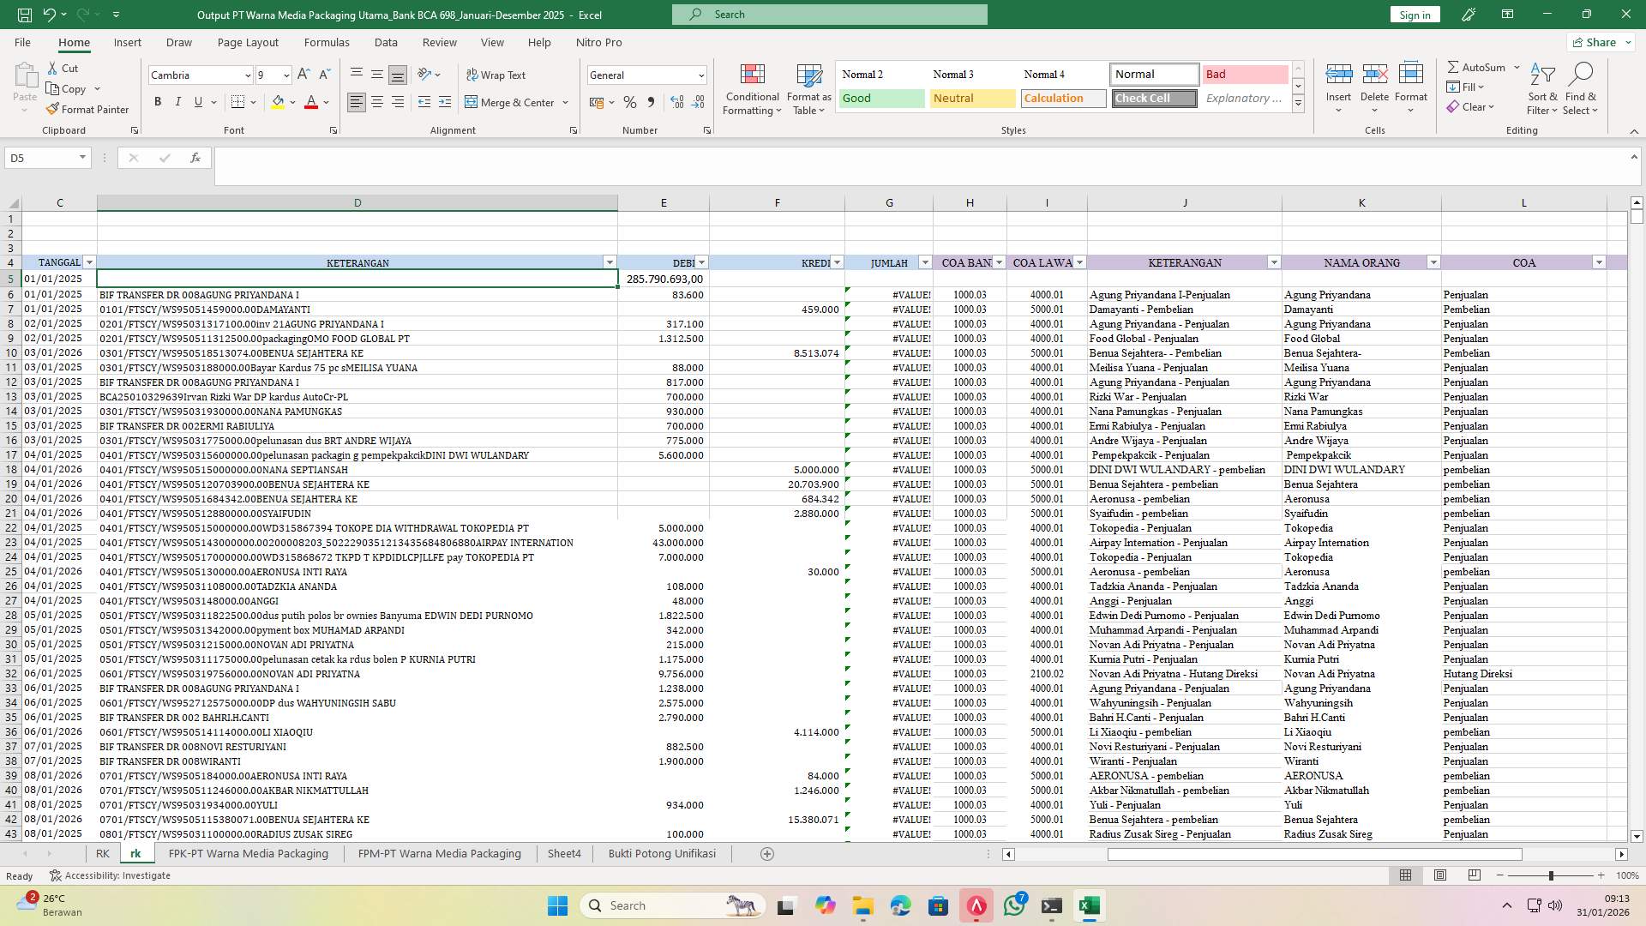Click the Wrap Text icon

(x=472, y=75)
